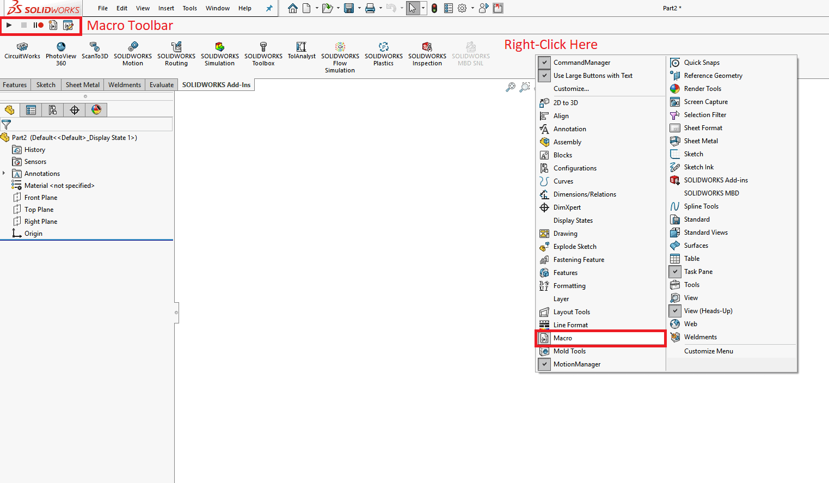Click the Rebuild traffic light icon

(434, 8)
